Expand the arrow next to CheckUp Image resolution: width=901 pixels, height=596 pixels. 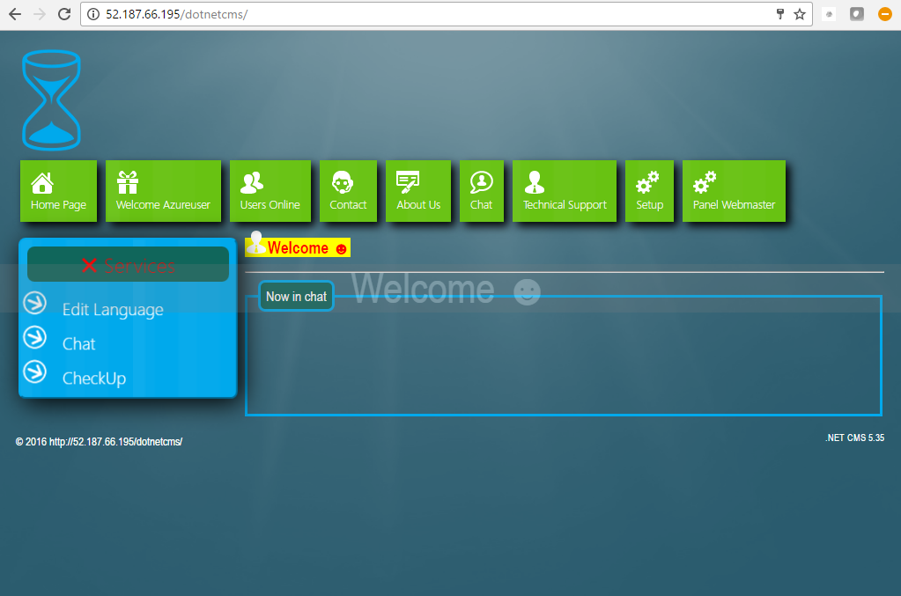[x=34, y=372]
